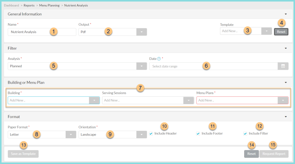
Task: Open the Paper Format Letter dropdown
Action: pyautogui.click(x=71, y=135)
